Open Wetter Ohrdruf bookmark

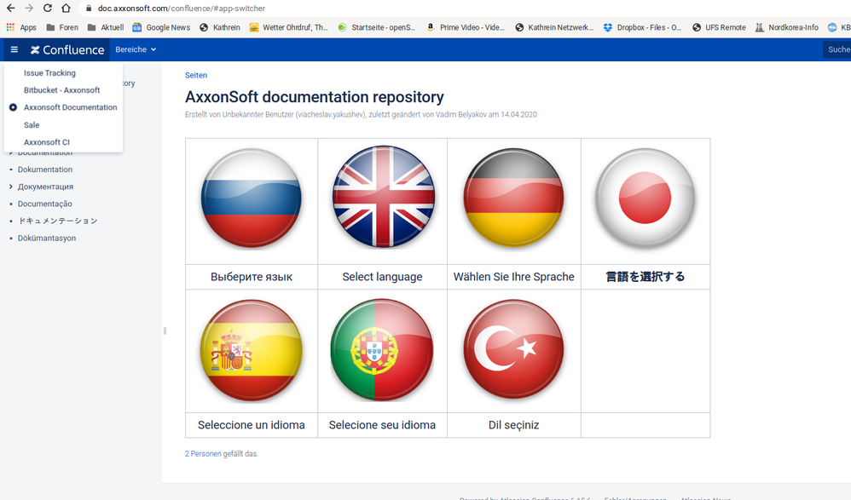tap(289, 27)
